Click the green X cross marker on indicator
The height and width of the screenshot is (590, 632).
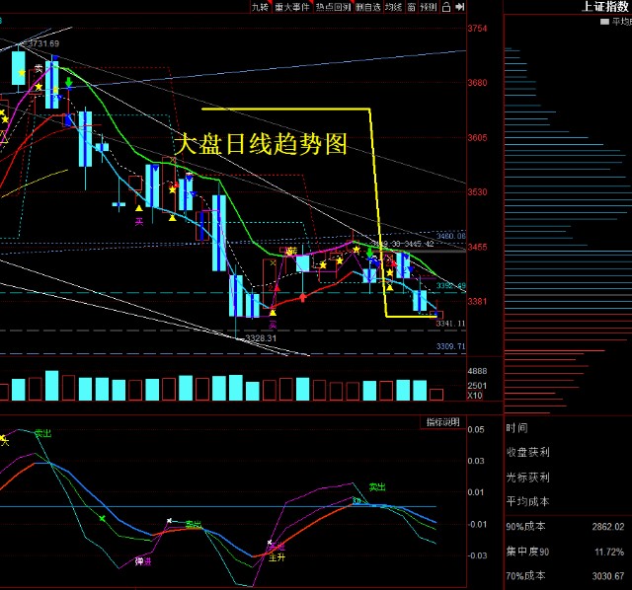[101, 517]
